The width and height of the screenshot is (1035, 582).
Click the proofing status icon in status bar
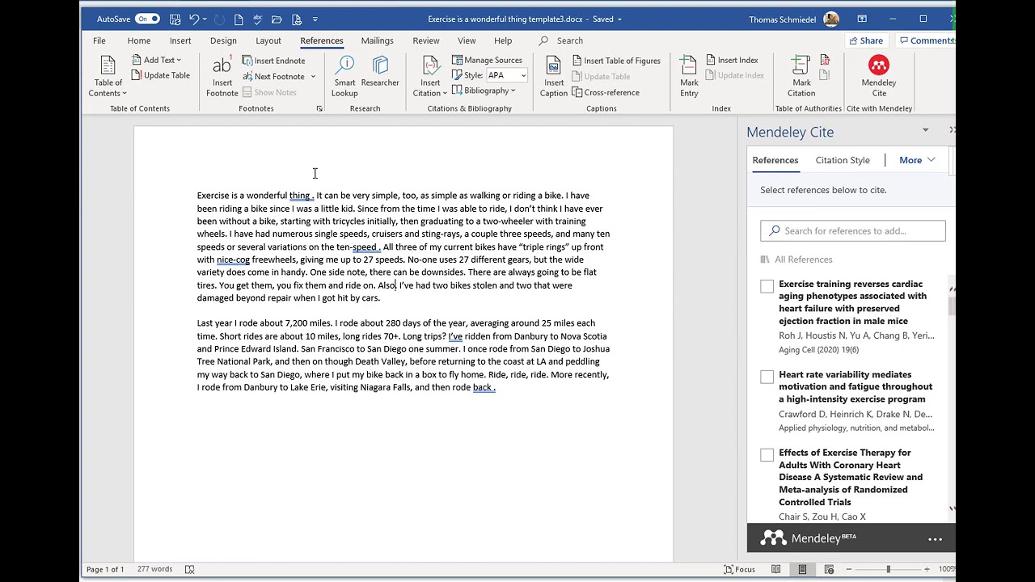(x=189, y=569)
